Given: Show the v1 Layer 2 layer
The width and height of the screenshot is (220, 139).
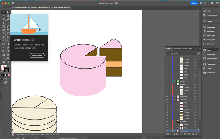Looking at the screenshot, I should [x=168, y=81].
